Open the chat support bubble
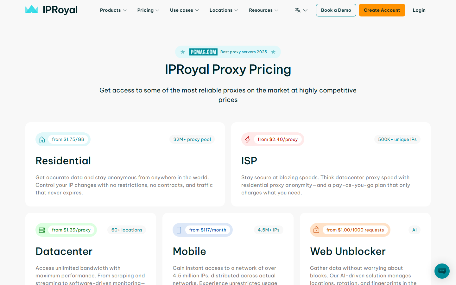The width and height of the screenshot is (456, 285). click(x=442, y=271)
